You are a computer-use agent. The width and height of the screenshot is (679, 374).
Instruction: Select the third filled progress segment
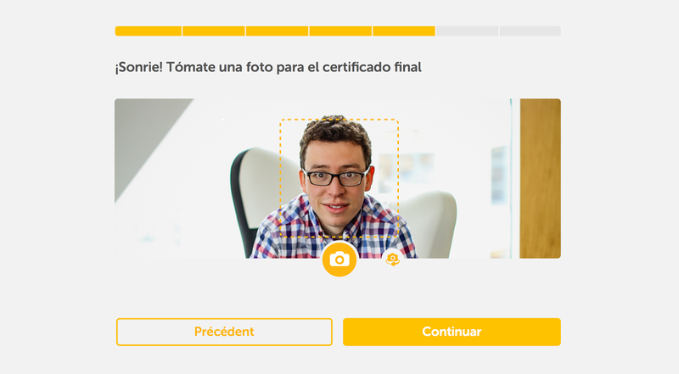[x=278, y=31]
